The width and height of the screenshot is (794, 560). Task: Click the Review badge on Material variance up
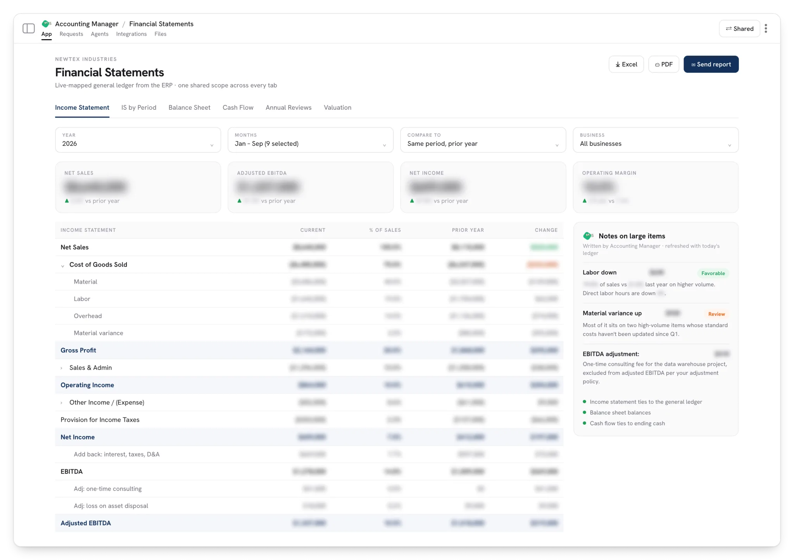pos(716,314)
